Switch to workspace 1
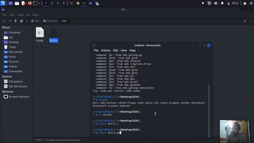 point(46,3)
